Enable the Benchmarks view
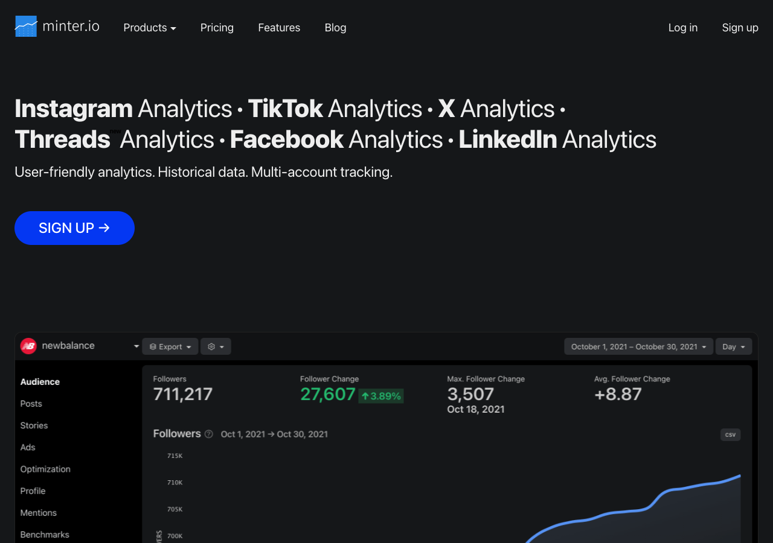773x543 pixels. click(45, 535)
